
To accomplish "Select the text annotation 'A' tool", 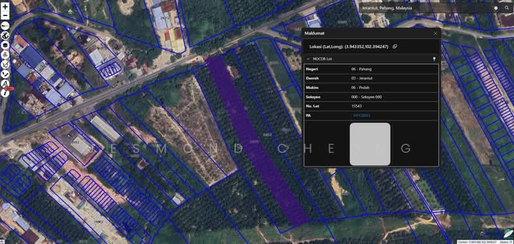I will [5, 83].
